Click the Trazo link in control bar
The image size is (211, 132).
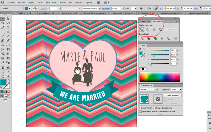click(x=43, y=8)
